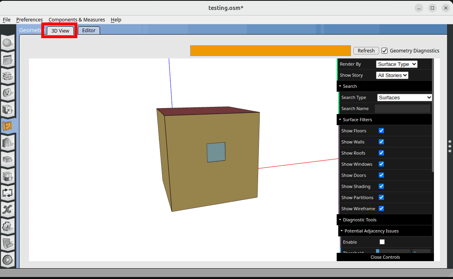
Task: Uncheck the Show Floors checkbox
Action: pos(381,131)
